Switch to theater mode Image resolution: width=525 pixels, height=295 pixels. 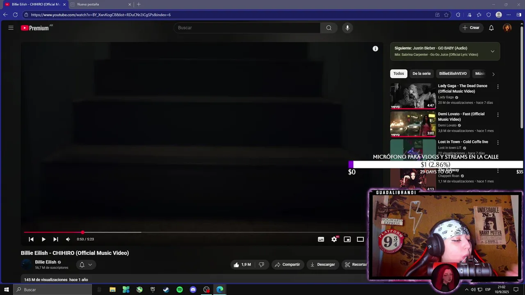coord(361,239)
